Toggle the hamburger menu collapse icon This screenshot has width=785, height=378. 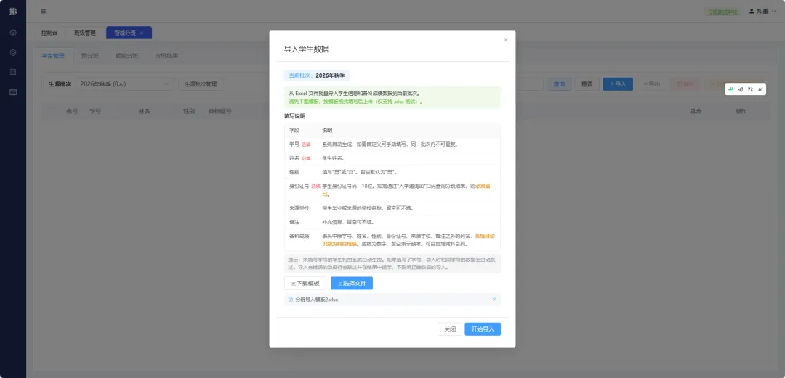pos(44,11)
